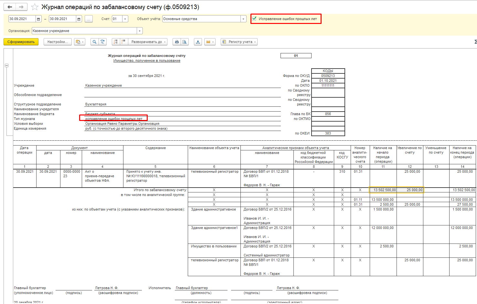Click исправление ошибок прошлых лет journal type cell

(183, 119)
